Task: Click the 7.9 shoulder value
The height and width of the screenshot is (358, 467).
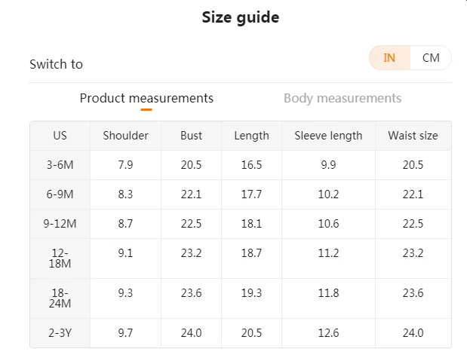Action: tap(126, 165)
